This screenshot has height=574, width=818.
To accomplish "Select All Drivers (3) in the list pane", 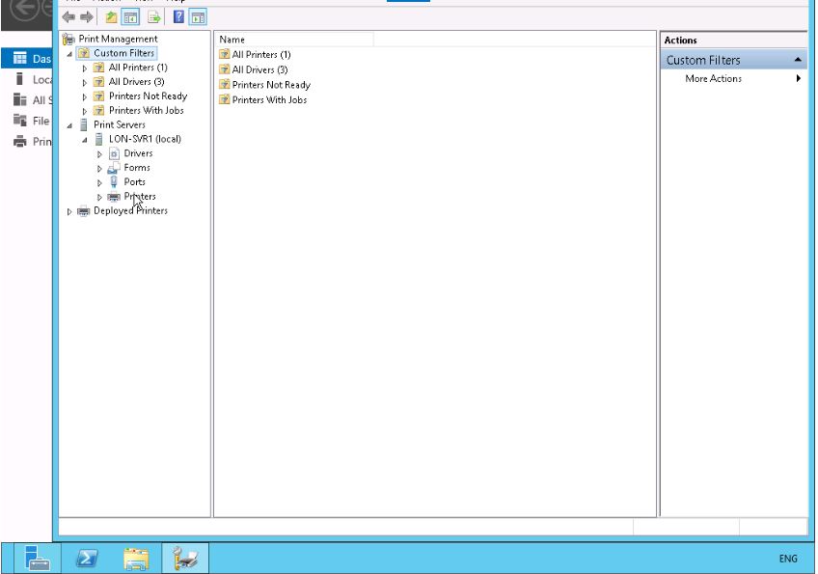I will pyautogui.click(x=259, y=70).
